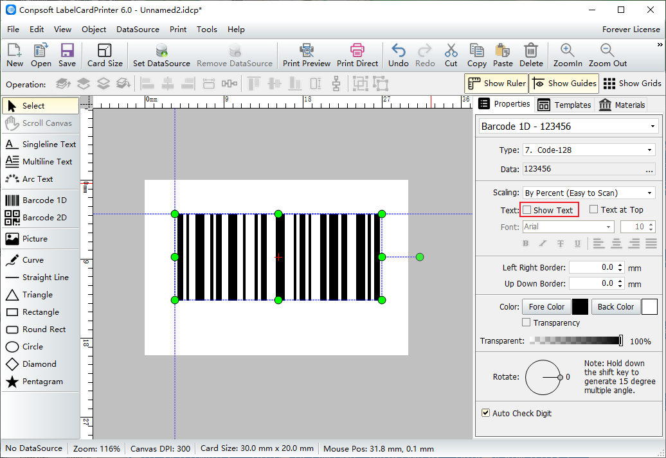666x458 pixels.
Task: Click the Rotate dial control
Action: coord(543,377)
